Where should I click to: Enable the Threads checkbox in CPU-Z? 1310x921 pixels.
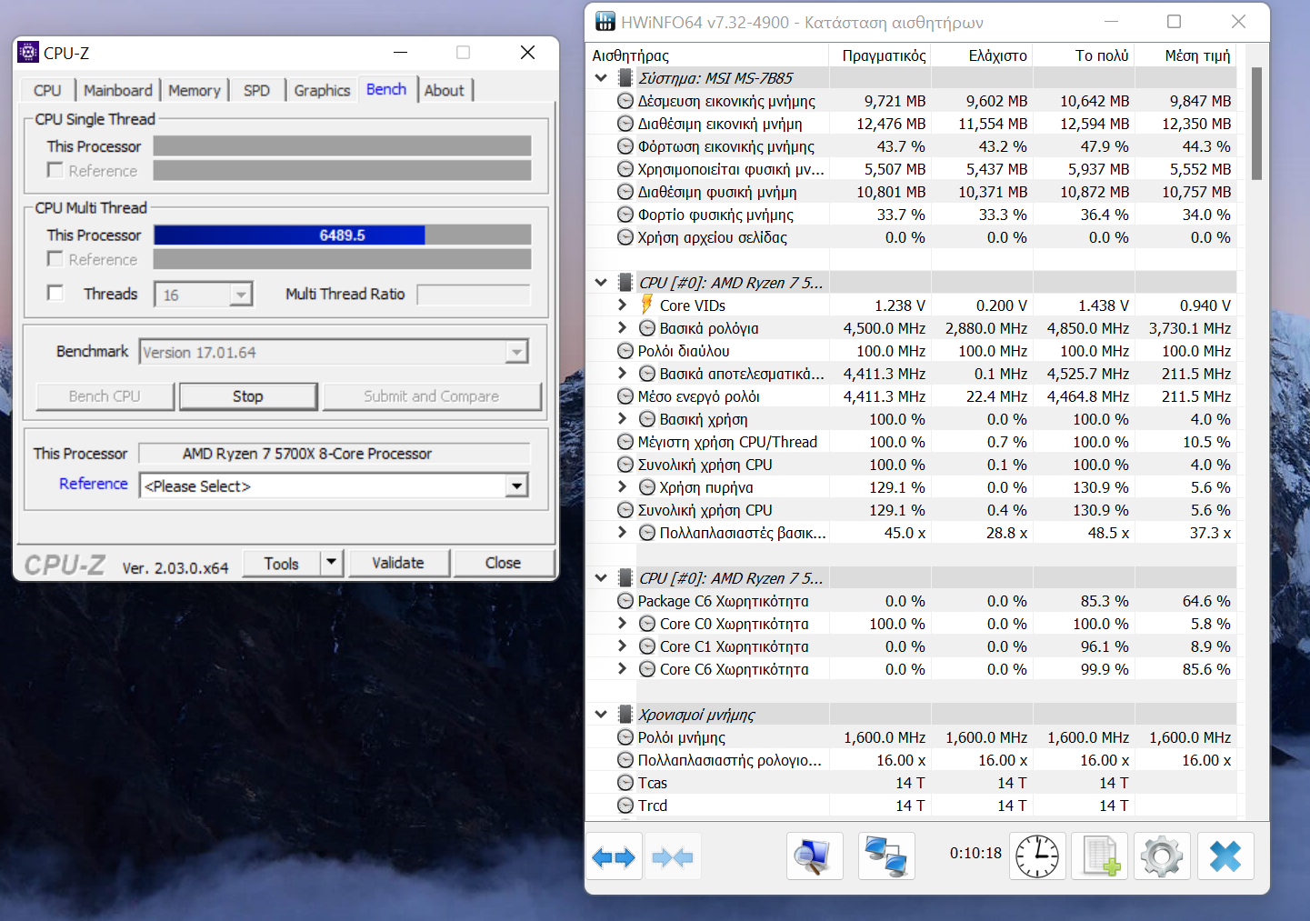[55, 293]
